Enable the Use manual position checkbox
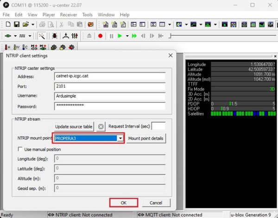This screenshot has height=218, width=278. coord(20,149)
